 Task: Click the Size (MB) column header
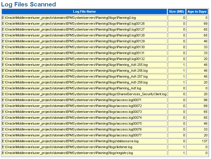coord(176,11)
